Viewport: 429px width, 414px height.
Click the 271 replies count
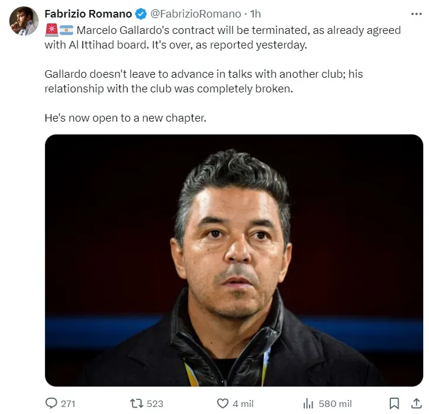(x=68, y=403)
